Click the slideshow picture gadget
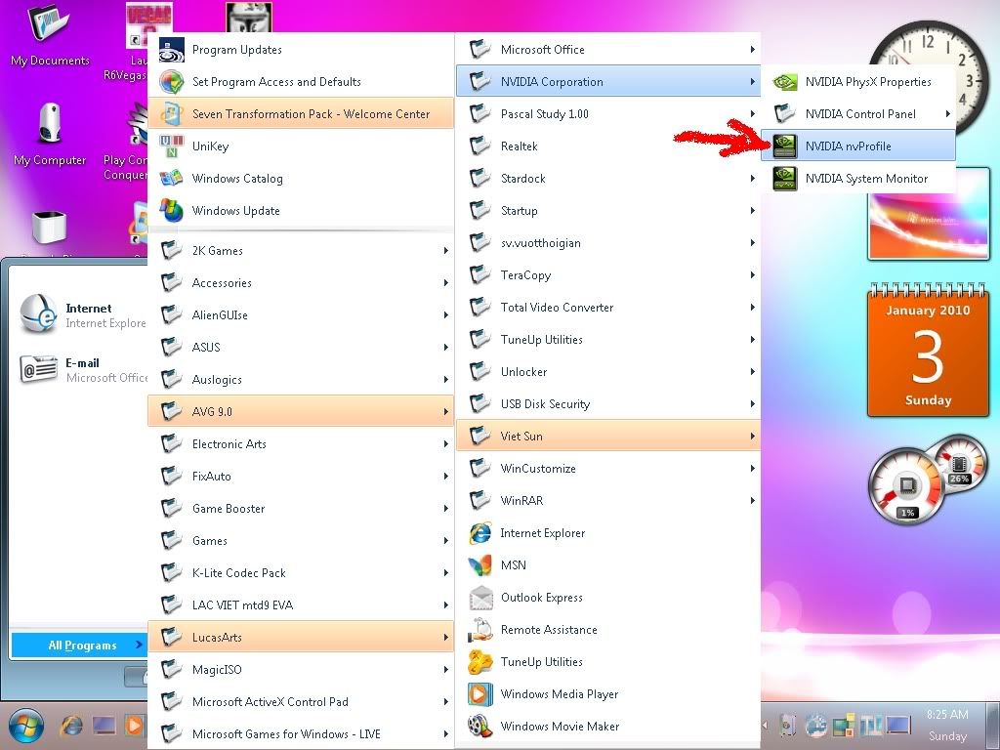Screen dimensions: 1000x750 click(x=928, y=214)
